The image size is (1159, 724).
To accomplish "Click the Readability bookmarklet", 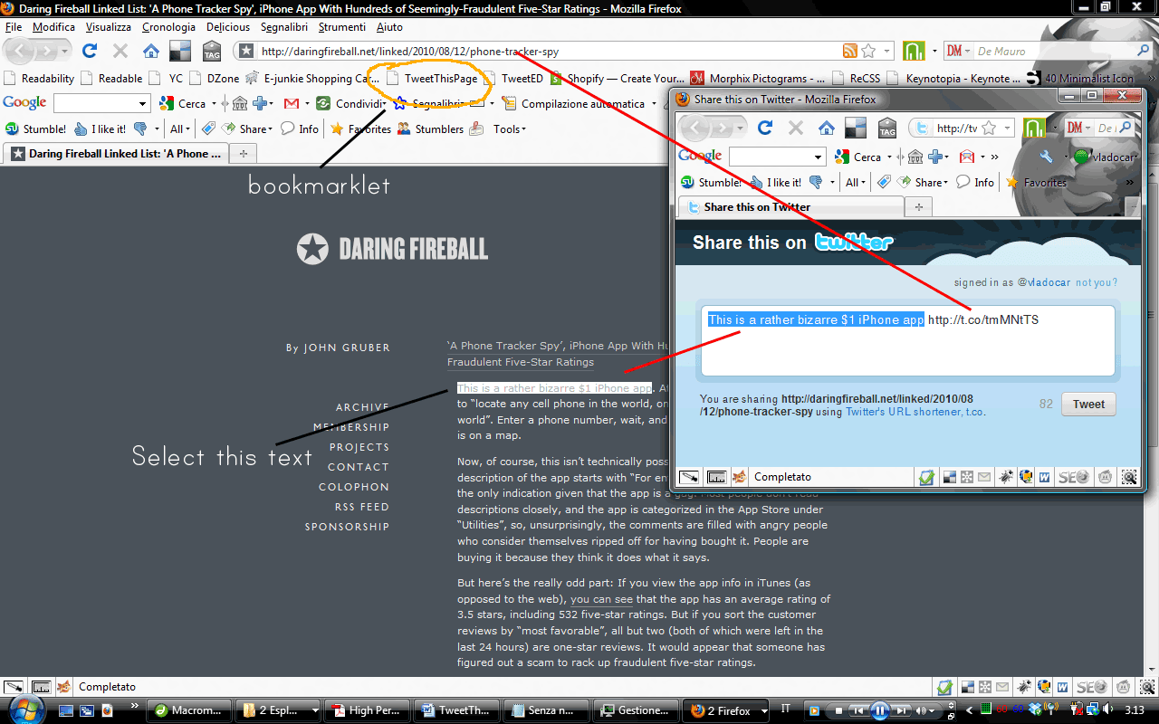I will tap(40, 79).
